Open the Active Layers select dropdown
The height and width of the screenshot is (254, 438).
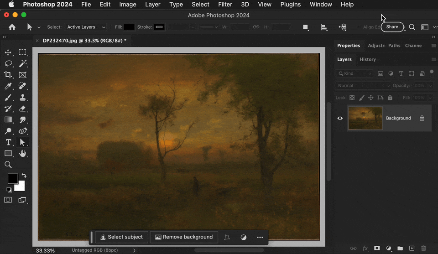(85, 27)
